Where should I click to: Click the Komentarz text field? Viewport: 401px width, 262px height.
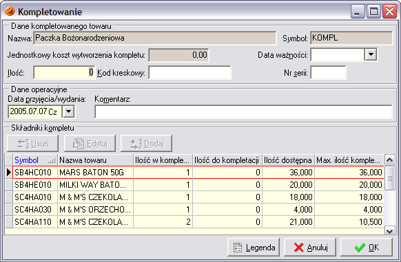coord(243,111)
